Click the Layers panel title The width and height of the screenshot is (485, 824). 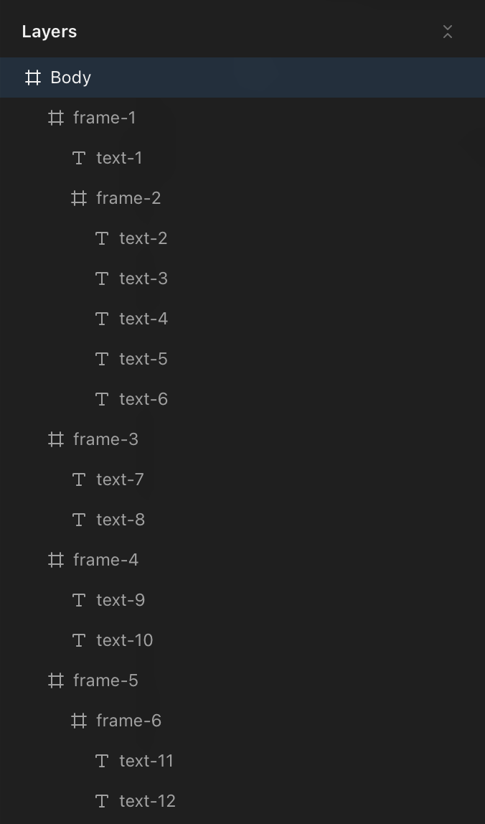(x=49, y=32)
